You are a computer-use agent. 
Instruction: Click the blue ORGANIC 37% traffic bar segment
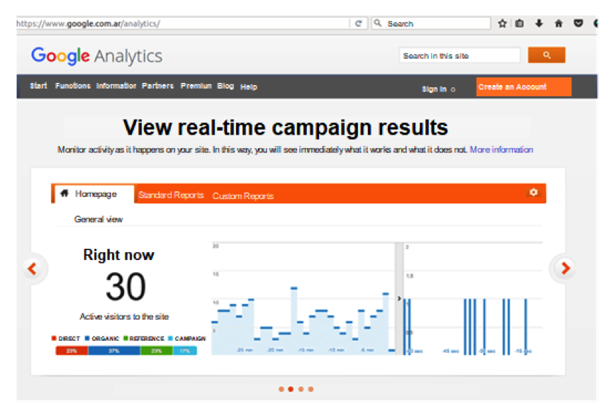(113, 351)
